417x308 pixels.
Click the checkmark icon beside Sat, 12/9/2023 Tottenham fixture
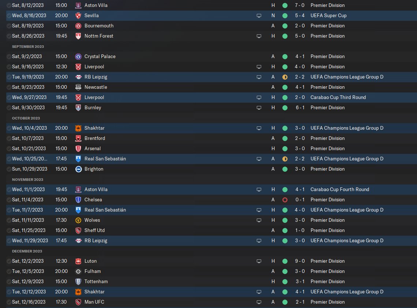9,282
